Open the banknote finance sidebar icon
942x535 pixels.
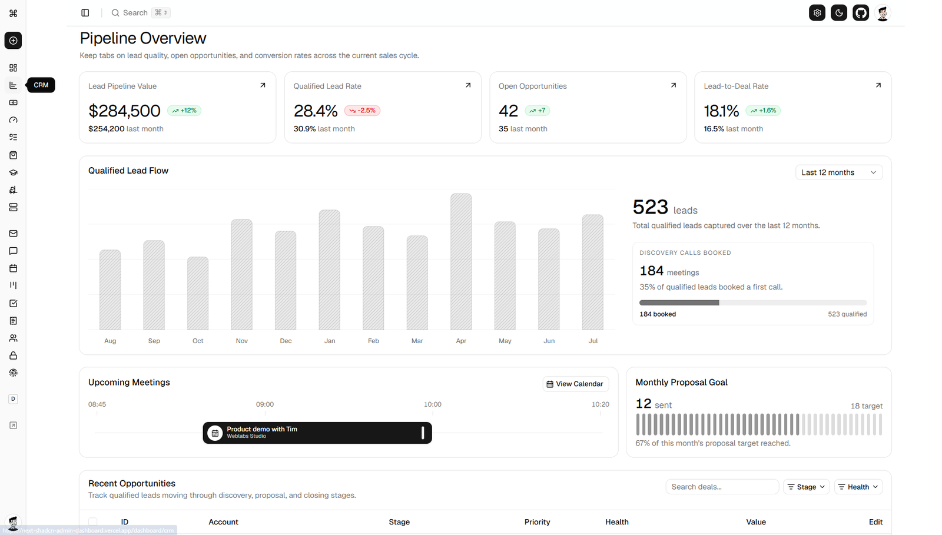[13, 102]
